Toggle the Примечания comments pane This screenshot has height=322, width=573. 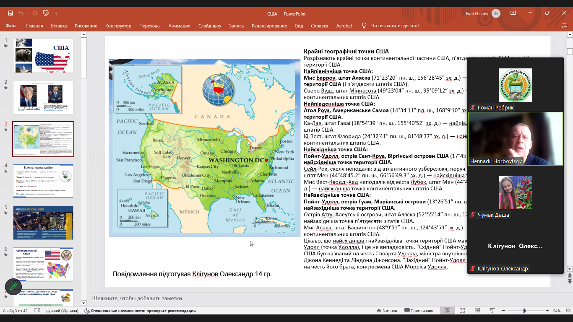point(419,311)
